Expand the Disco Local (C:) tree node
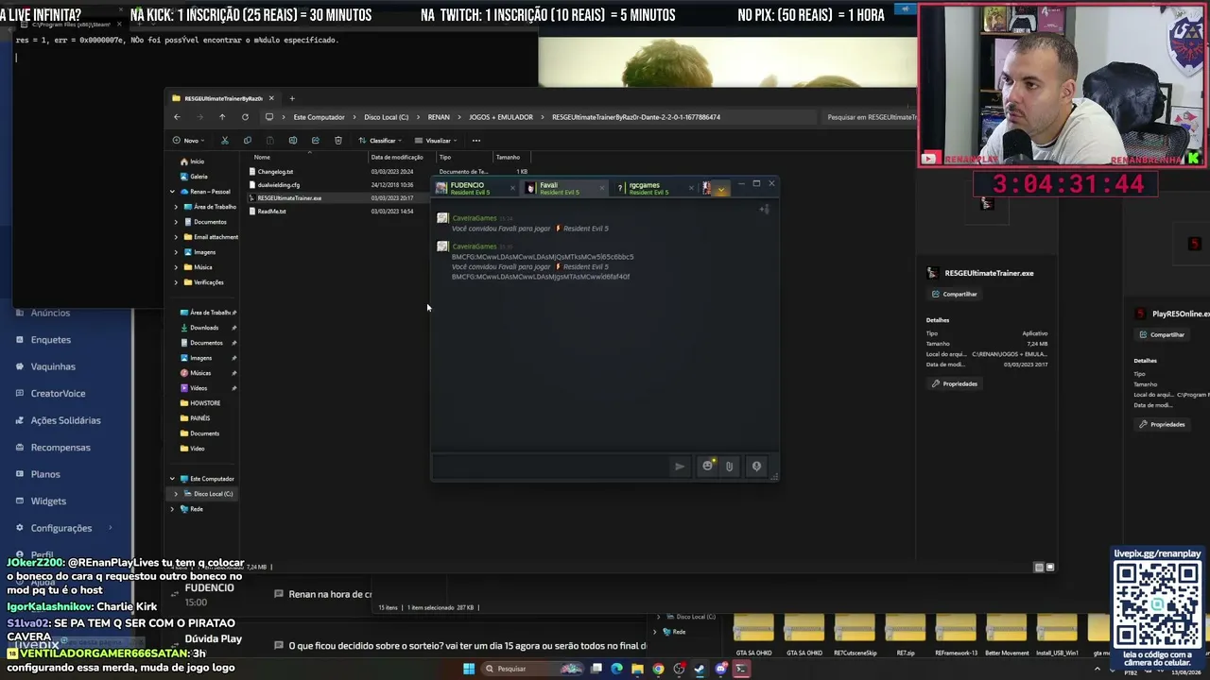 pos(176,494)
